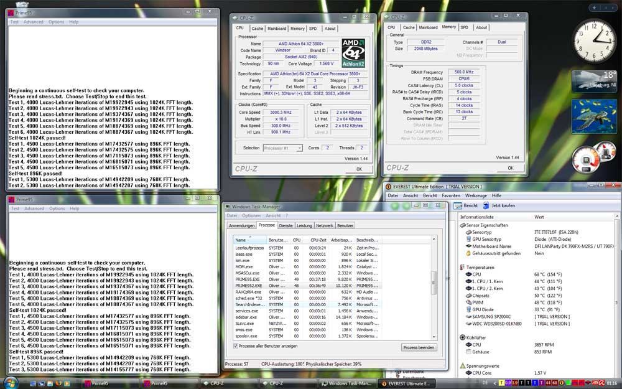This screenshot has width=622, height=389.
Task: Select the Sensor Eigenschaften icon in EVEREST
Action: click(463, 225)
